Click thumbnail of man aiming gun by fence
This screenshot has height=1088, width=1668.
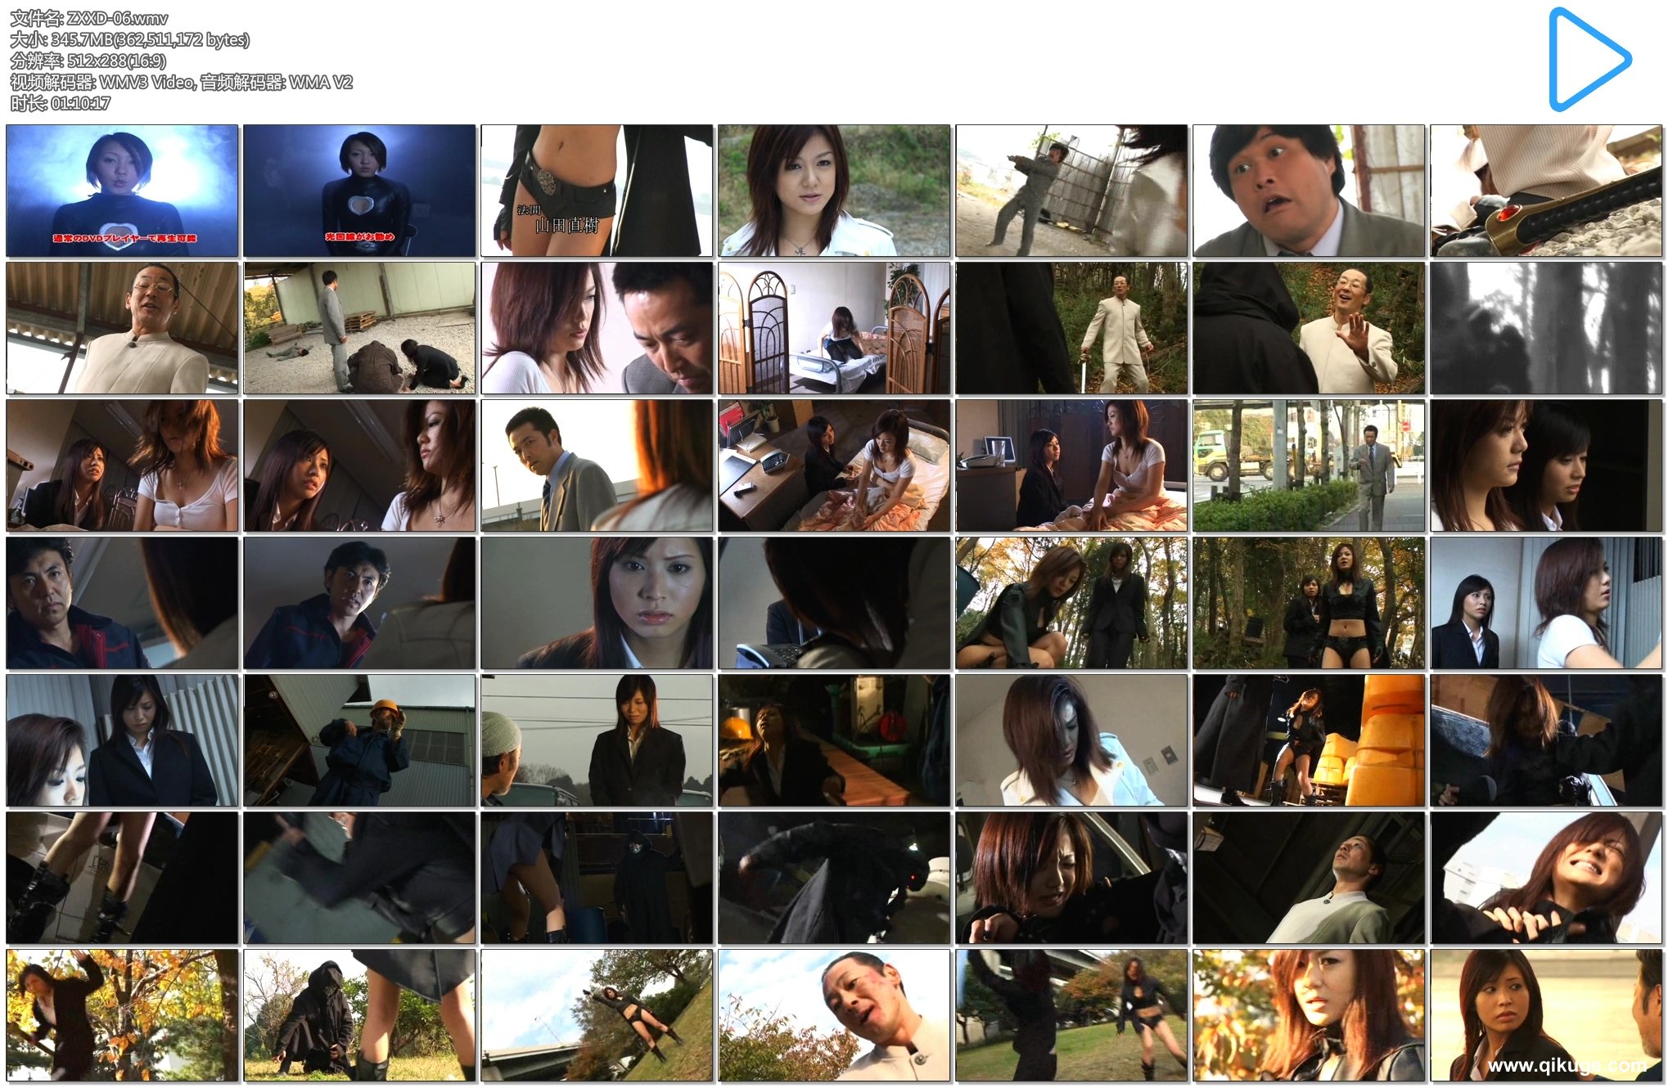1071,191
